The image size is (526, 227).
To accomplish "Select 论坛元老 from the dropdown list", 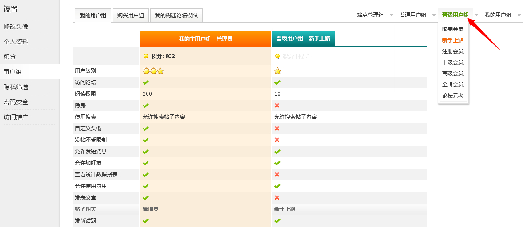I will pyautogui.click(x=453, y=96).
